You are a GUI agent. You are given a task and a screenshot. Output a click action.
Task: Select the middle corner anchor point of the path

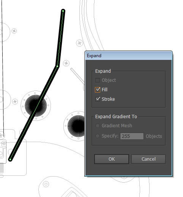(57, 66)
